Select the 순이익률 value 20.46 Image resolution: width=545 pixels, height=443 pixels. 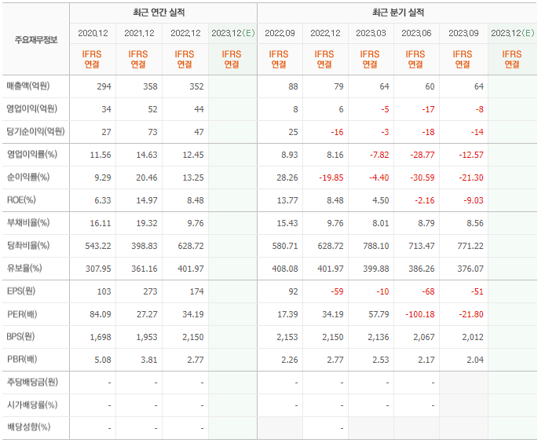(147, 178)
